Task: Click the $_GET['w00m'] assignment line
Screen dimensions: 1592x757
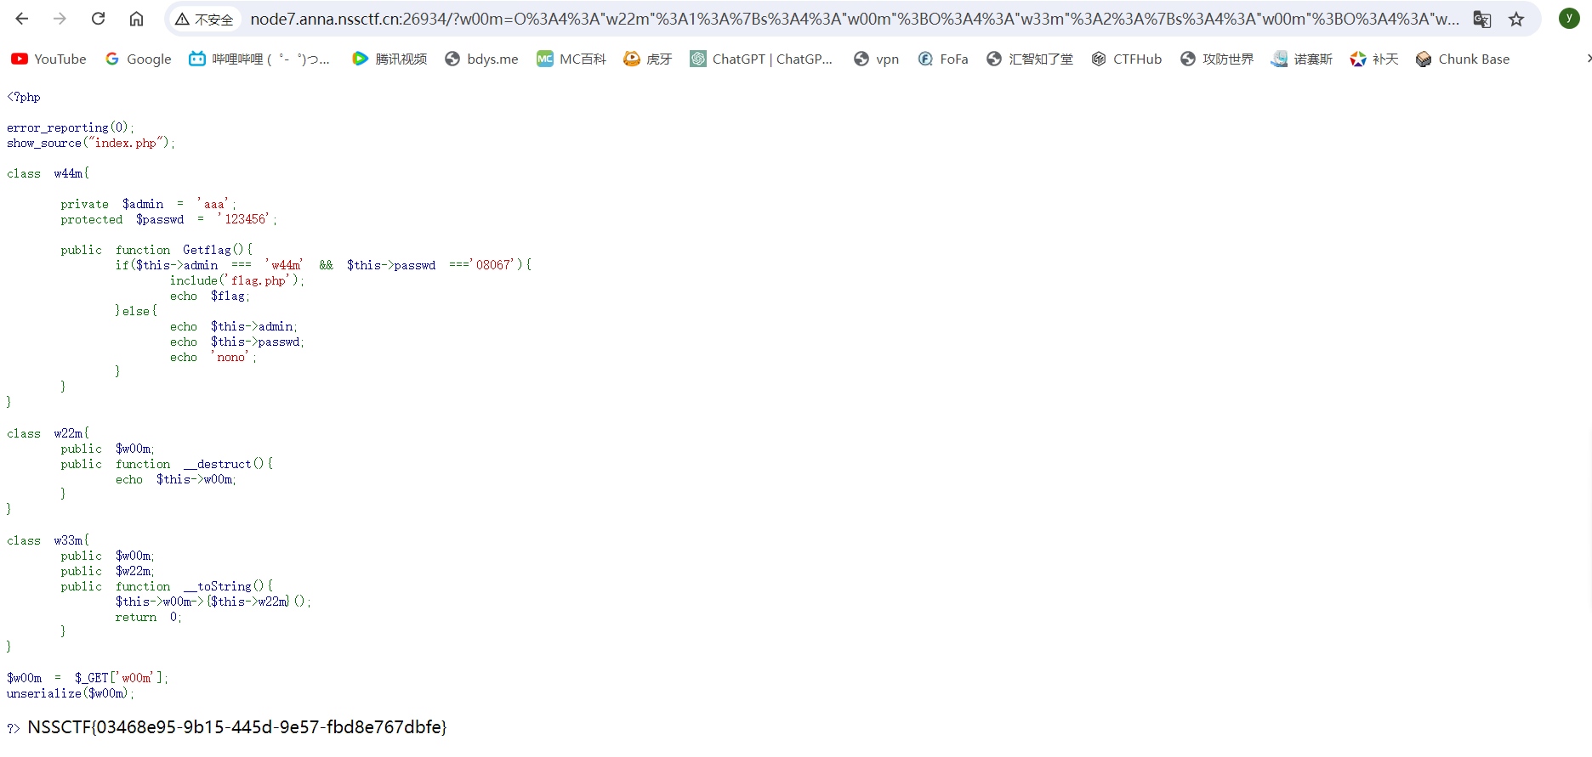Action: pos(88,678)
